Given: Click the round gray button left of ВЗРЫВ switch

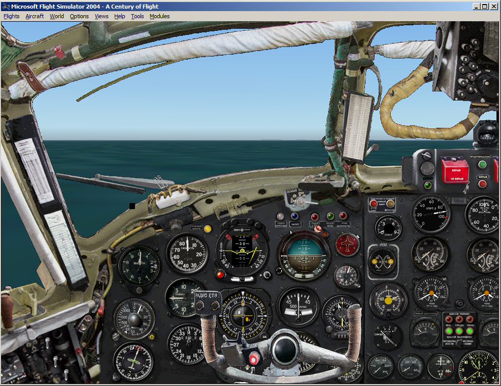Looking at the screenshot, I should (x=427, y=169).
